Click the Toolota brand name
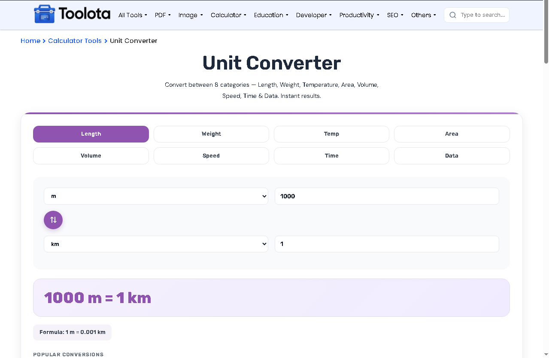This screenshot has width=549, height=358. pyautogui.click(x=85, y=14)
